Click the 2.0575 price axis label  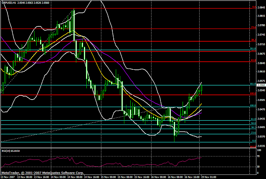tap(261, 81)
